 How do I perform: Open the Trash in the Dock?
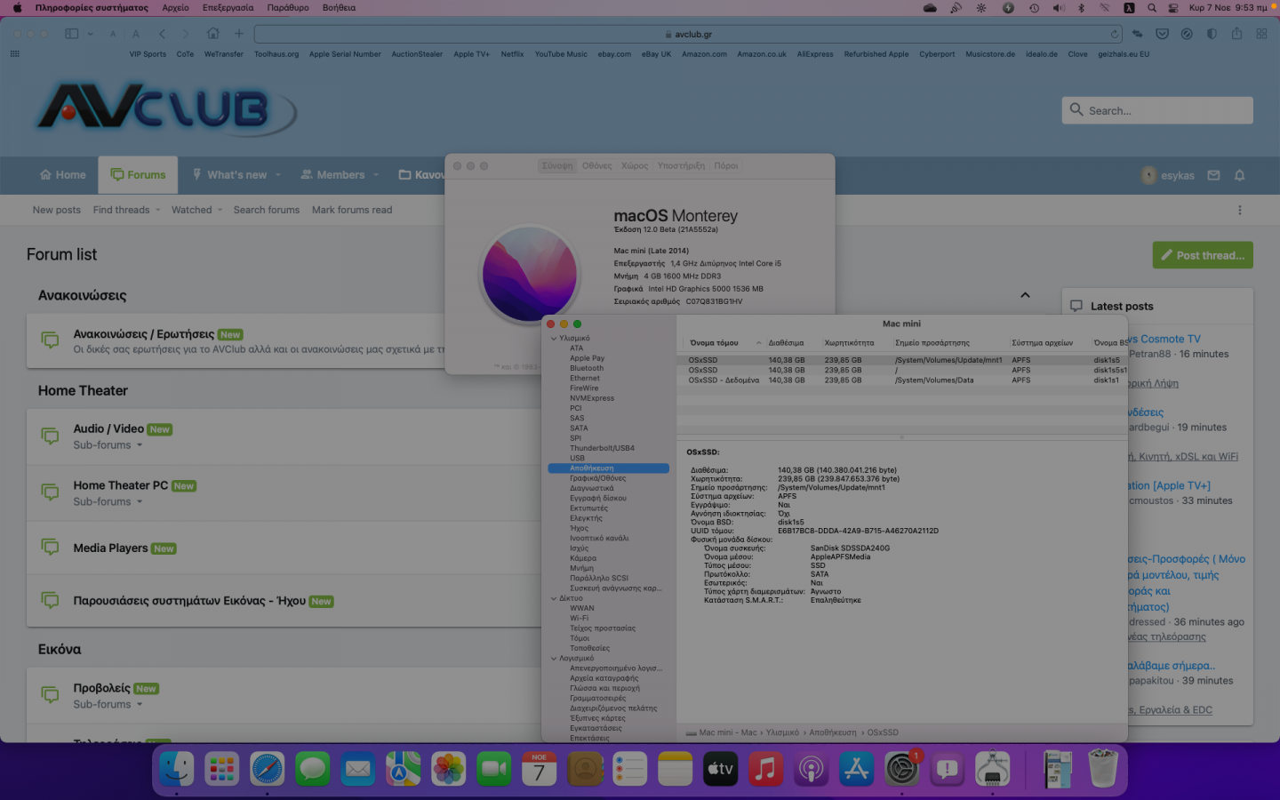coord(1103,768)
